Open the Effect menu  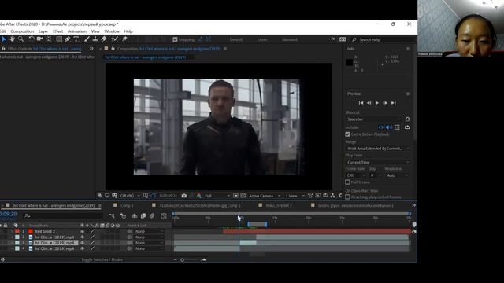(x=57, y=31)
